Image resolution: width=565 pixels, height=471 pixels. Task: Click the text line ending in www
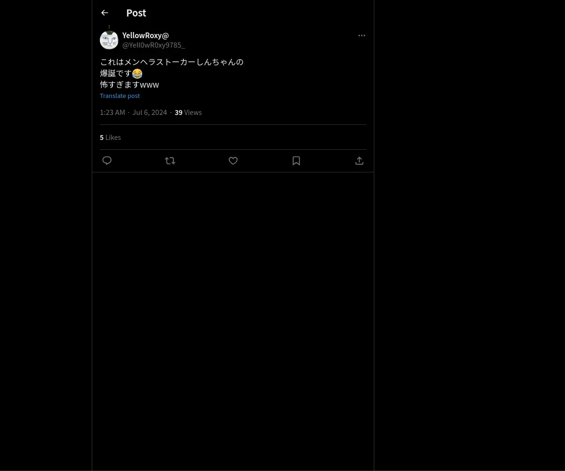(x=129, y=85)
